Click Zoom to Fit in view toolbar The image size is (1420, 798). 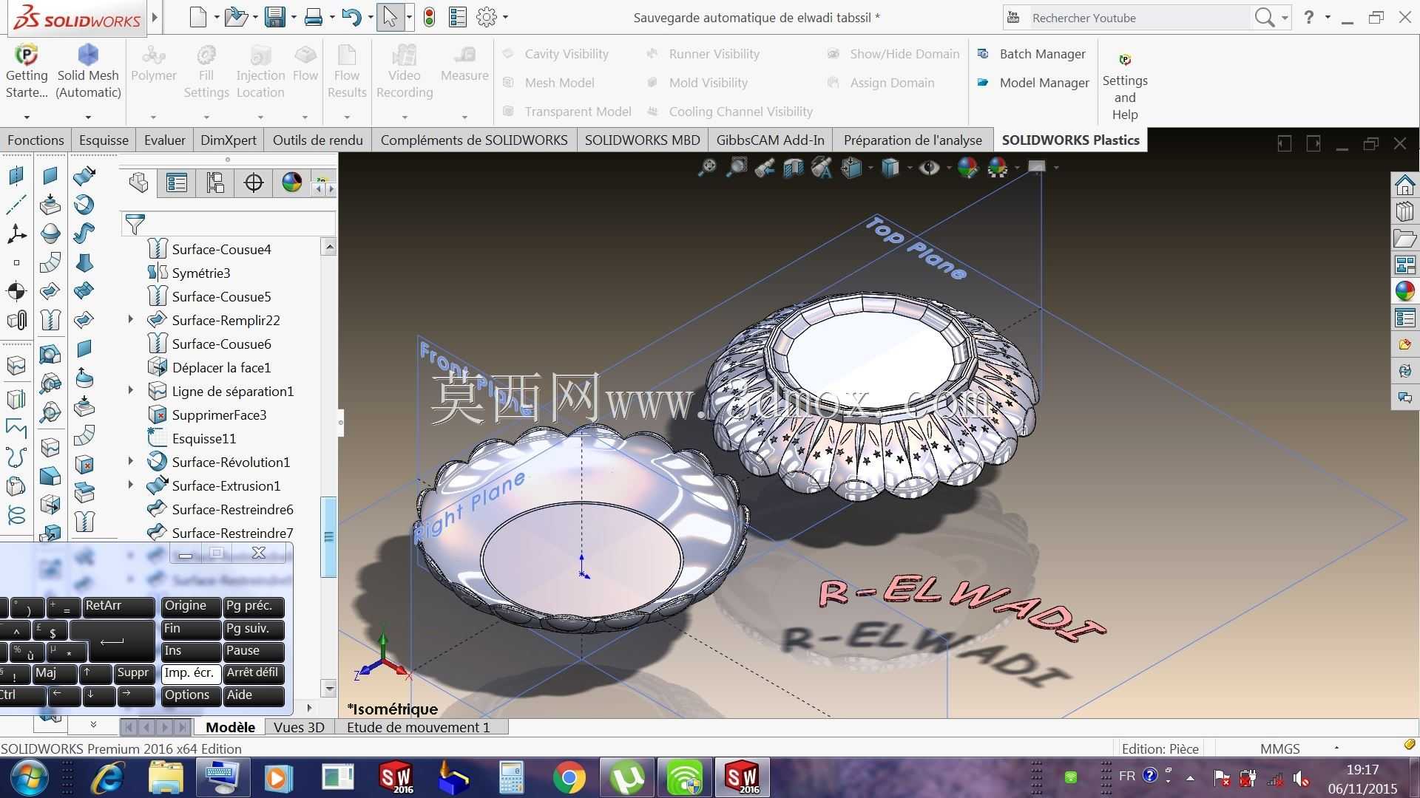point(708,168)
